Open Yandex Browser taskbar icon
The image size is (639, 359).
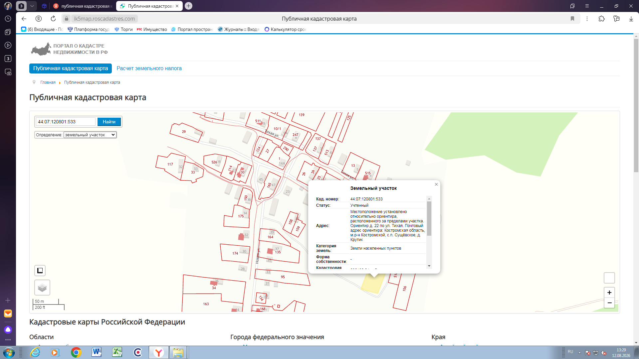[158, 352]
